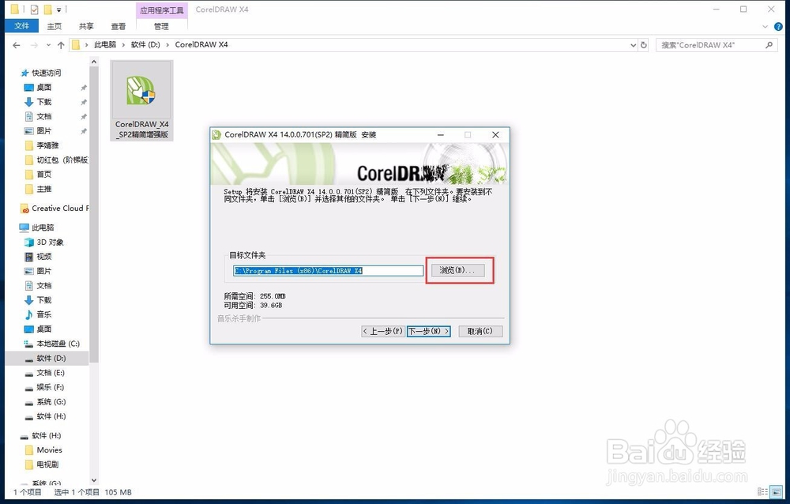Open the 管理 ribbon tab
Image resolution: width=790 pixels, height=504 pixels.
(161, 26)
